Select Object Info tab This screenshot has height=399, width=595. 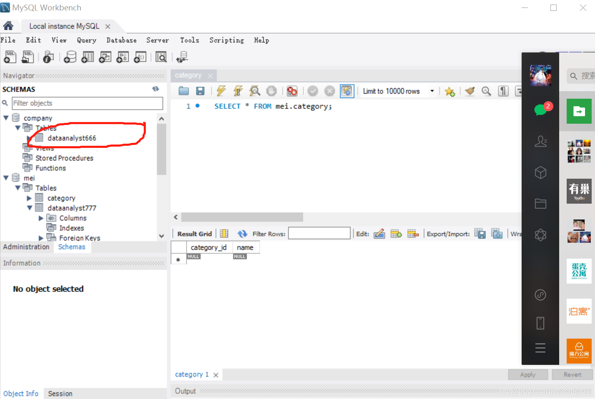coord(21,394)
